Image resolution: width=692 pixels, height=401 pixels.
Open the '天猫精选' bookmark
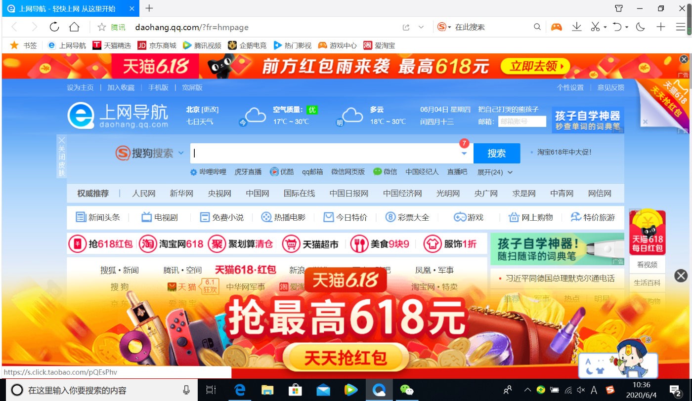pyautogui.click(x=112, y=45)
